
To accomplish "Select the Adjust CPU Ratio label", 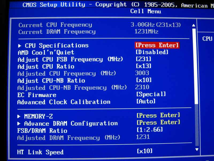I will [46, 67].
